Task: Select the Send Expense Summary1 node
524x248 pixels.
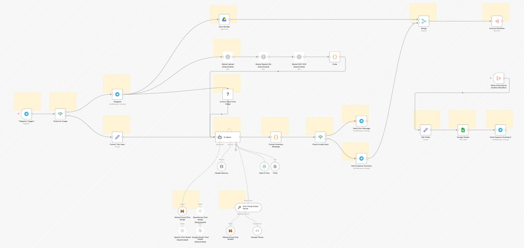Action: [500, 130]
